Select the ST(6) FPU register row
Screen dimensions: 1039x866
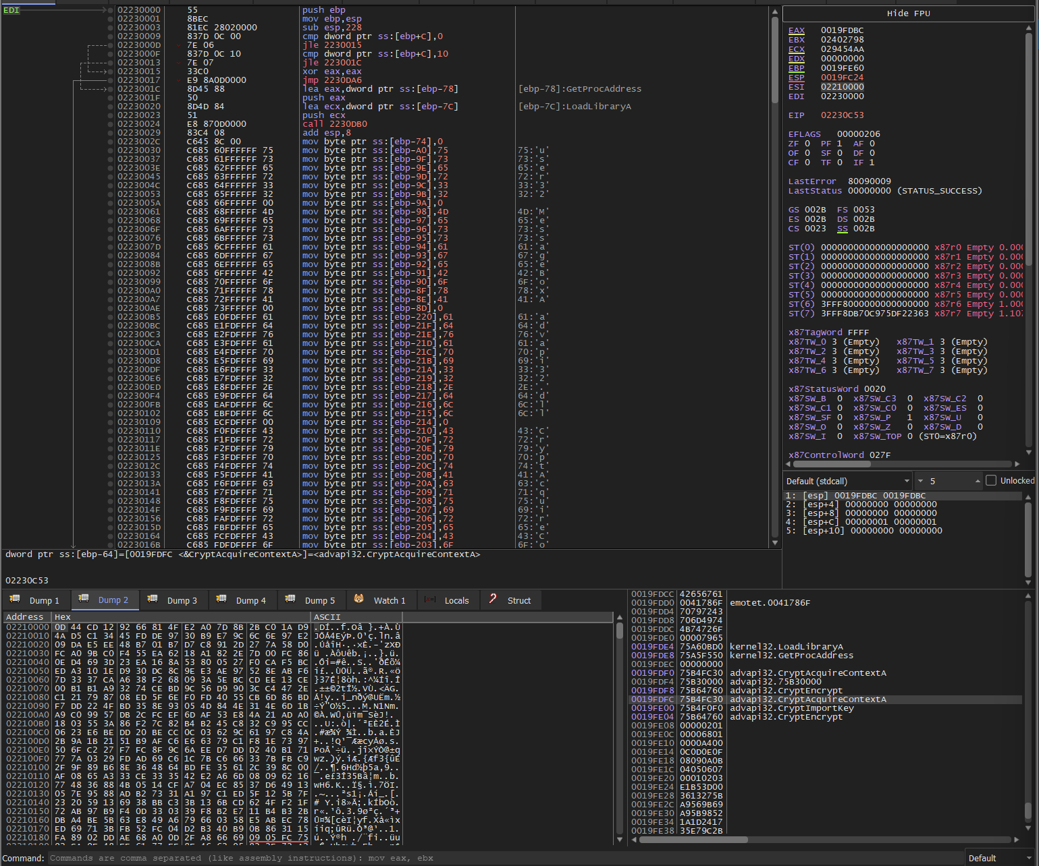click(x=905, y=304)
